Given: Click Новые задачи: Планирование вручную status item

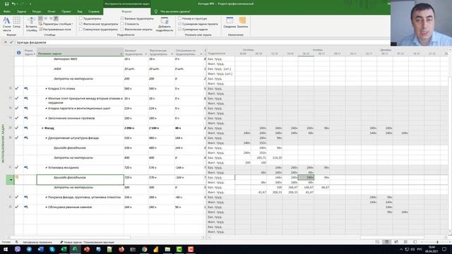Looking at the screenshot, I should (x=88, y=242).
